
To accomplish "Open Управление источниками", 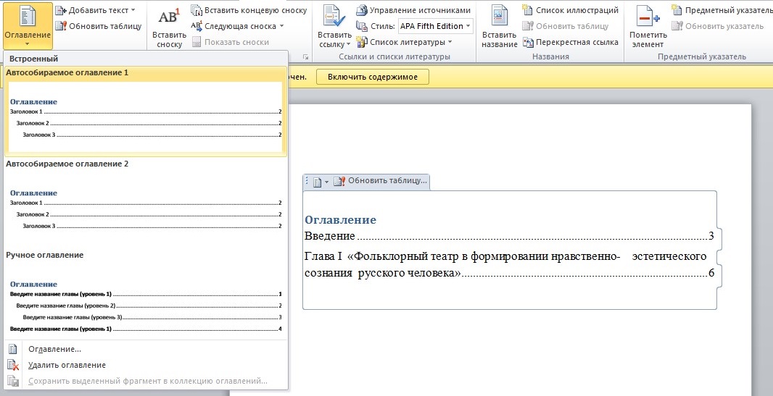I will [x=413, y=11].
